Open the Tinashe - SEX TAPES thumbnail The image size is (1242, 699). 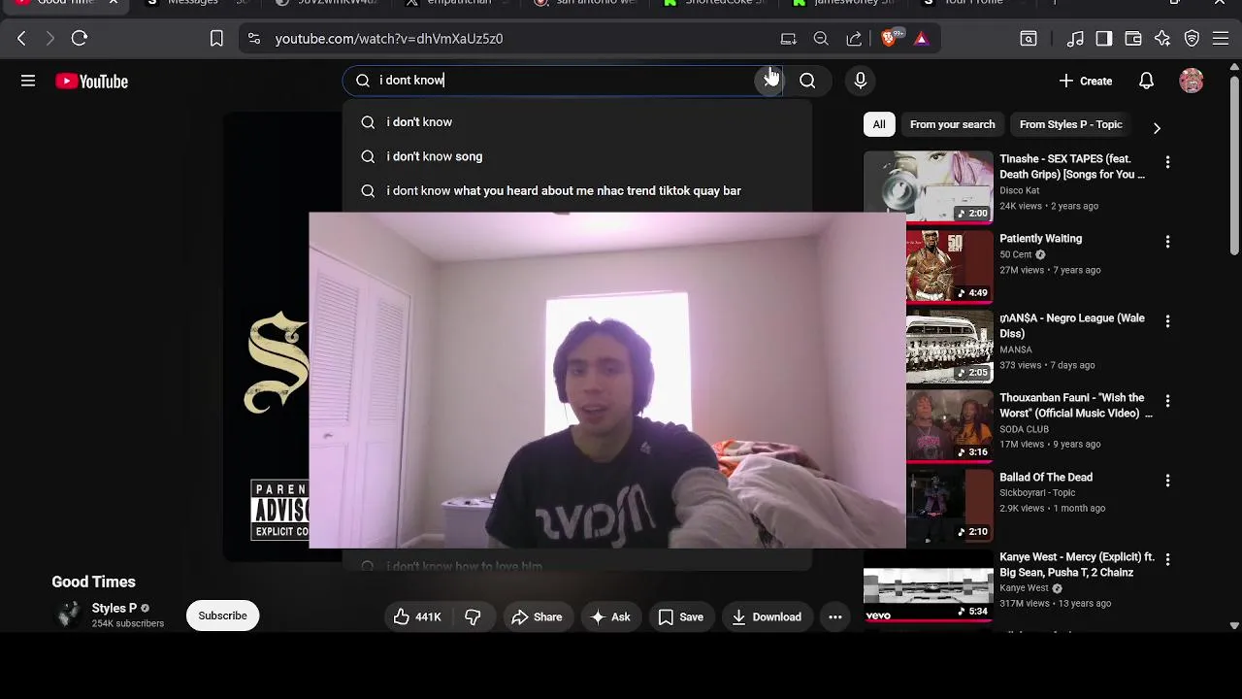tap(929, 187)
